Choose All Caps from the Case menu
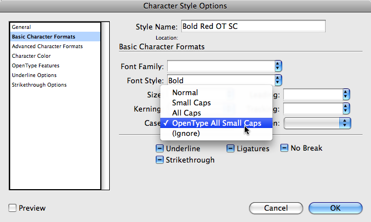The height and width of the screenshot is (222, 371). click(216, 113)
